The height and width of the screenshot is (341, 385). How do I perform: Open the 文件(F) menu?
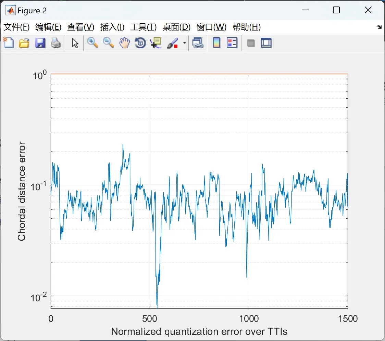coord(16,27)
